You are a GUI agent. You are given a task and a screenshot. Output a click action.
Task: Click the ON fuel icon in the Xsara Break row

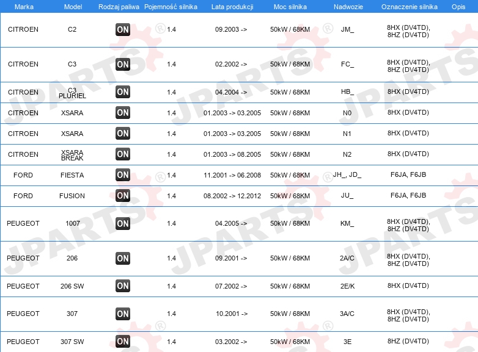tap(123, 154)
